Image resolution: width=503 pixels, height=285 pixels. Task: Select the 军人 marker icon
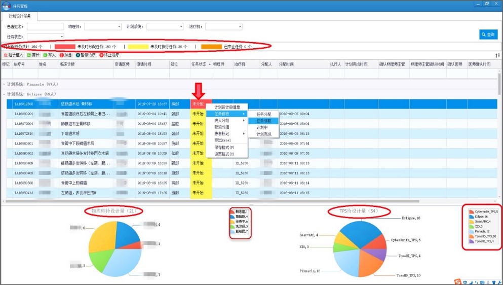(x=46, y=55)
